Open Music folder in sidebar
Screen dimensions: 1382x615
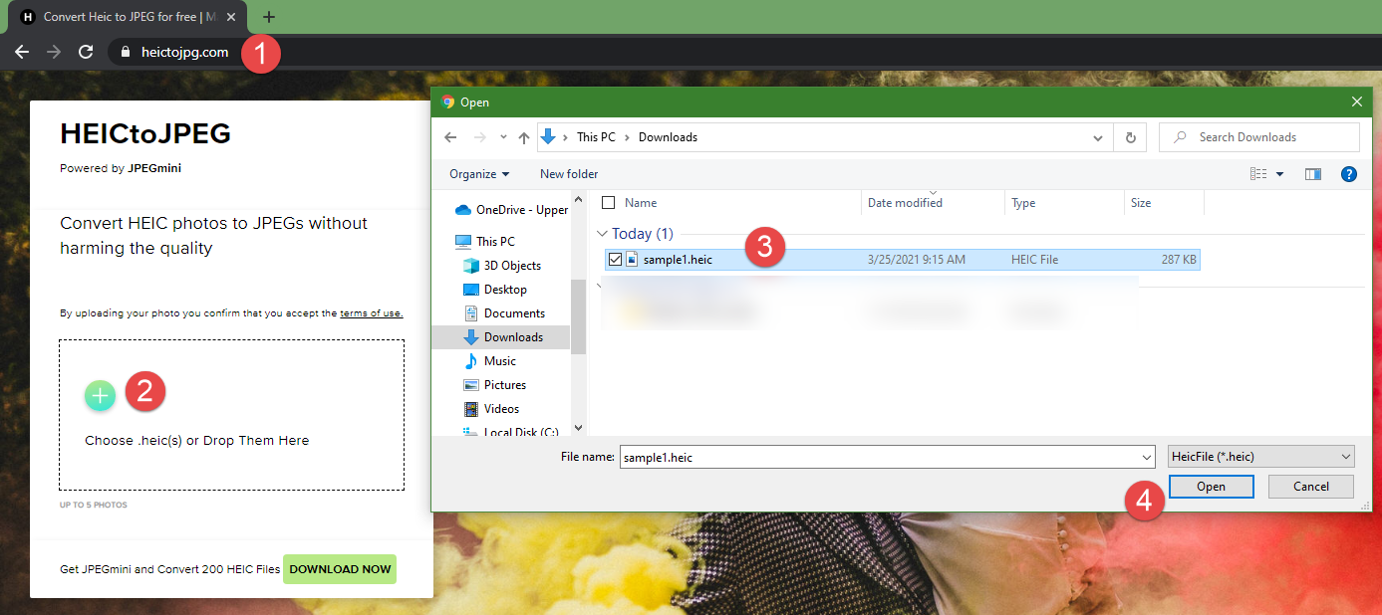(x=490, y=361)
